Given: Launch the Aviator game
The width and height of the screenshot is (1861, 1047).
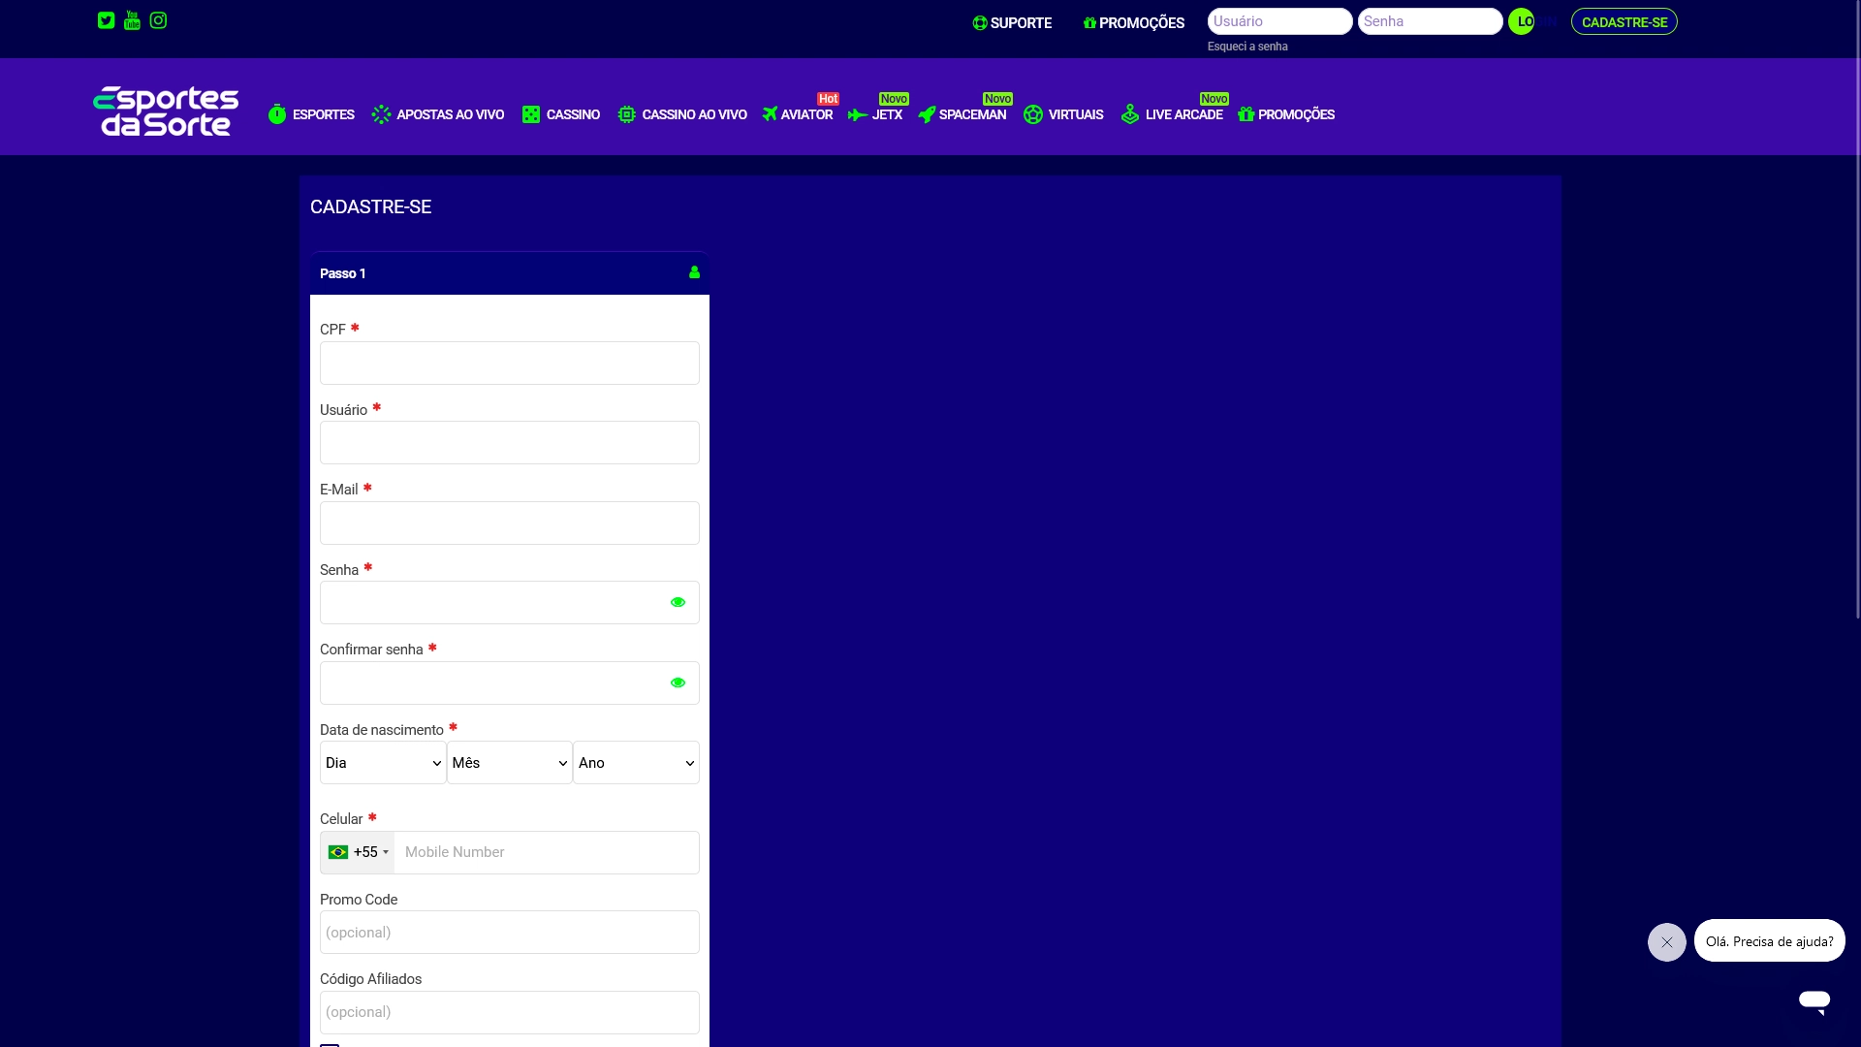Looking at the screenshot, I should tap(798, 114).
